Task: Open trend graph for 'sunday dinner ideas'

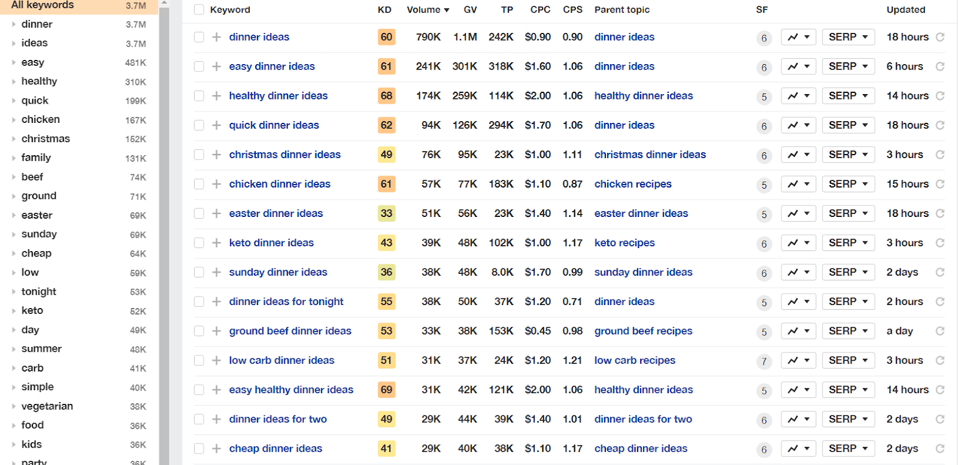Action: 798,272
